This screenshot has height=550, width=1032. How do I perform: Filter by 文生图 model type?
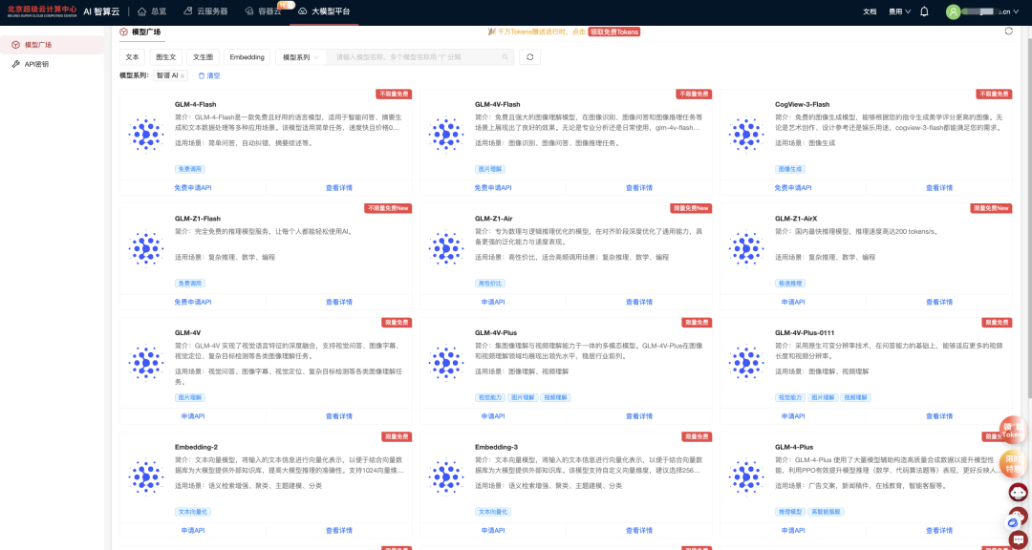203,57
